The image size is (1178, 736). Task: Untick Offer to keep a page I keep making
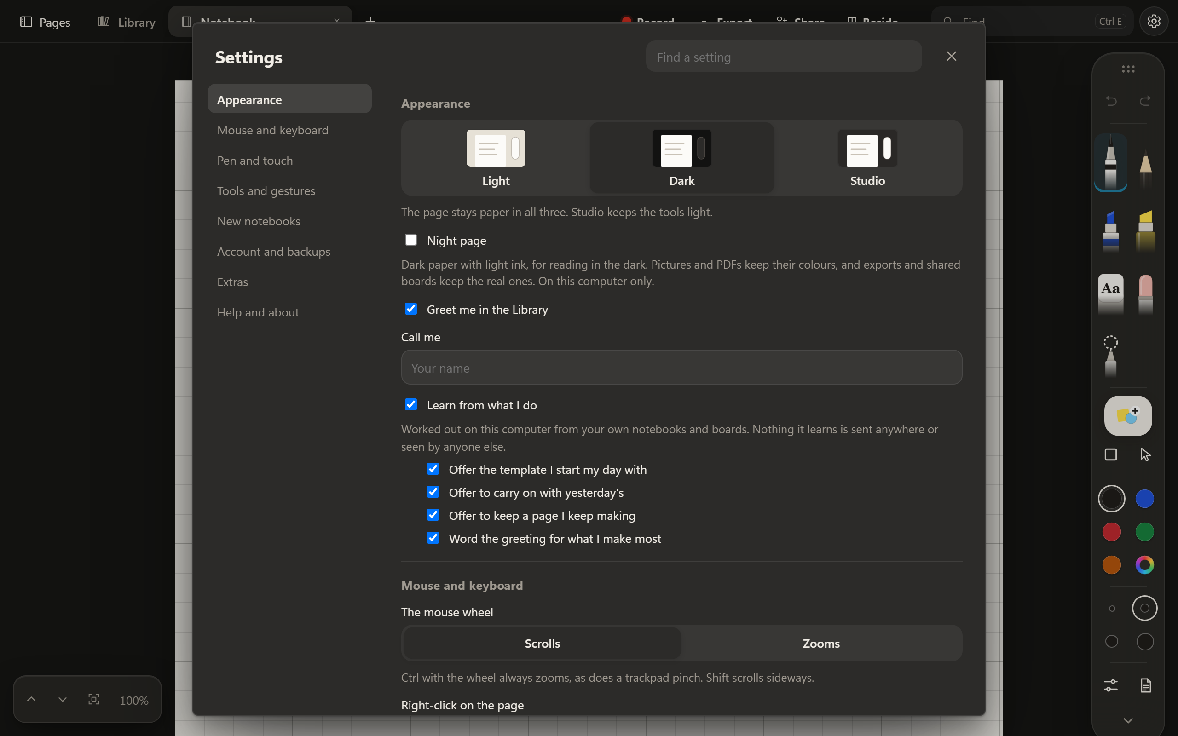click(433, 515)
